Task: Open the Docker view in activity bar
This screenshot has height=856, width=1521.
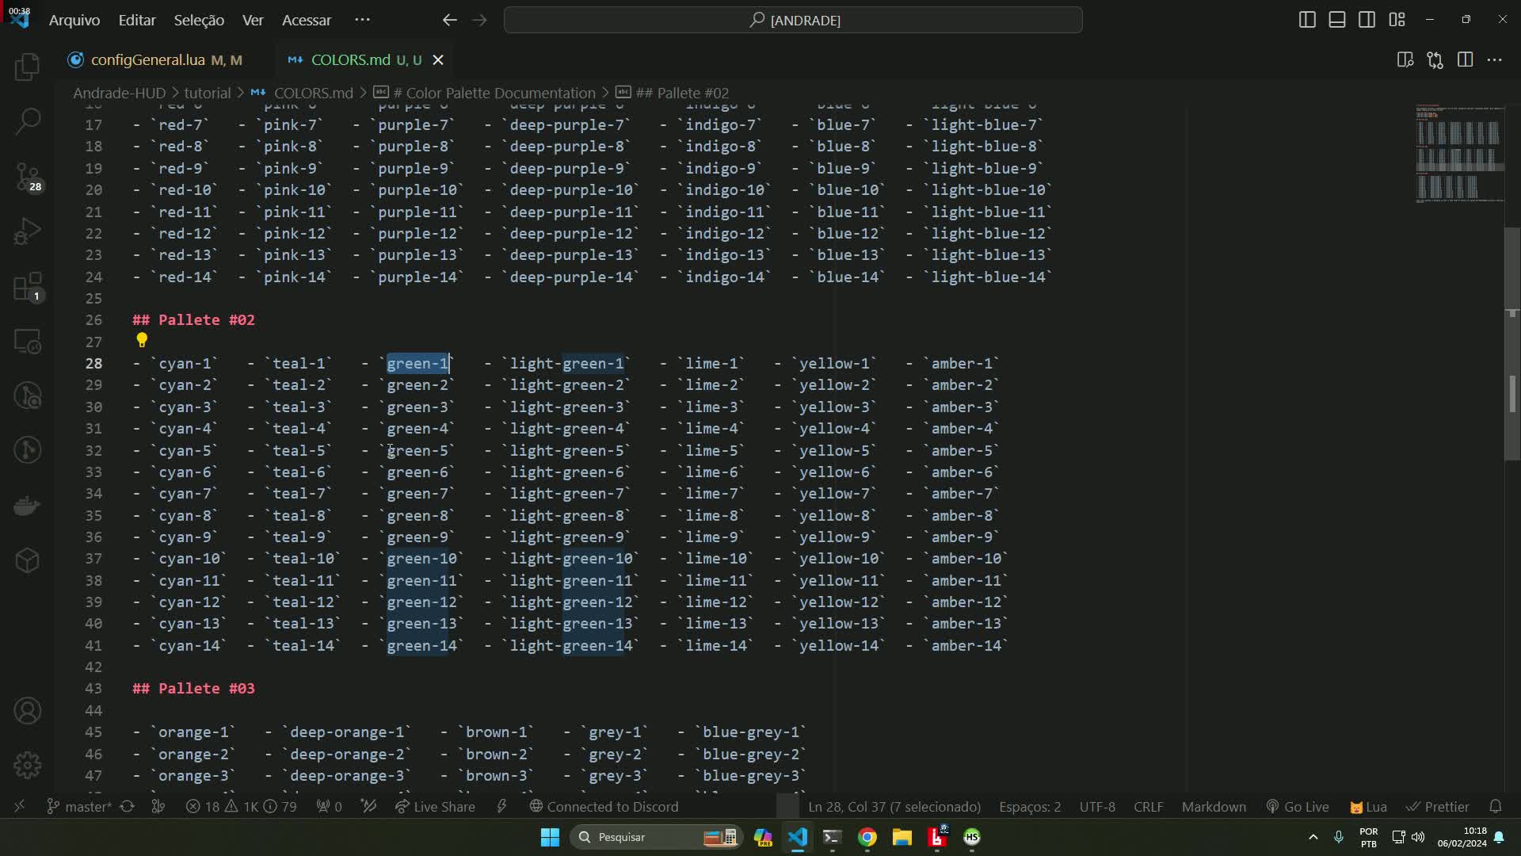Action: 28,506
